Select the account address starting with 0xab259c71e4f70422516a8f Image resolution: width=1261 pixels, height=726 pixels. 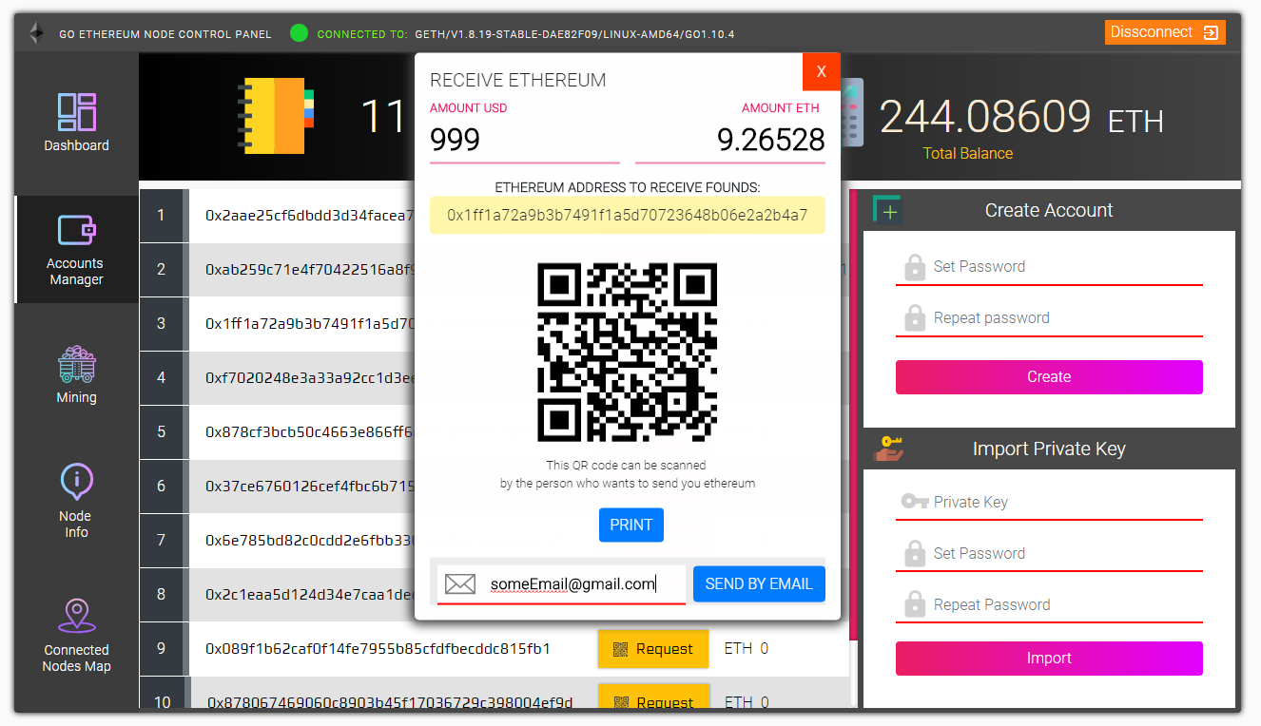[310, 270]
